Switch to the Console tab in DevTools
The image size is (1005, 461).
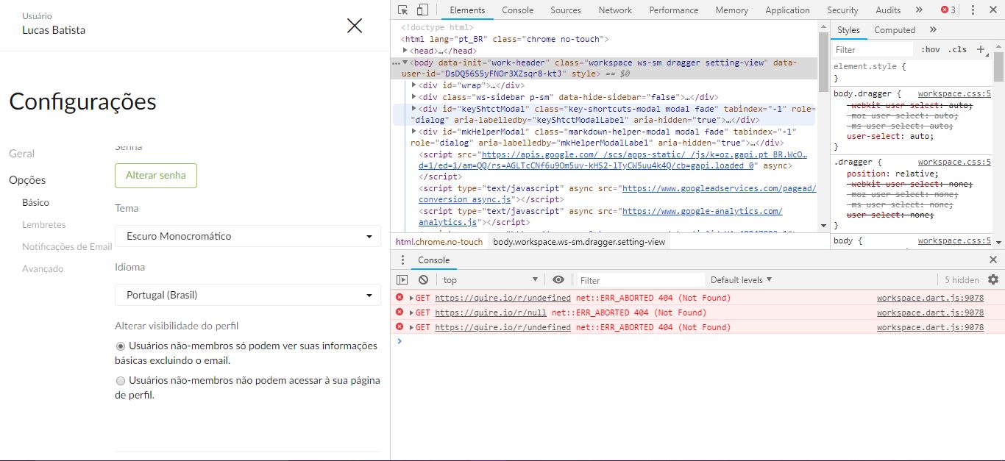coord(518,10)
